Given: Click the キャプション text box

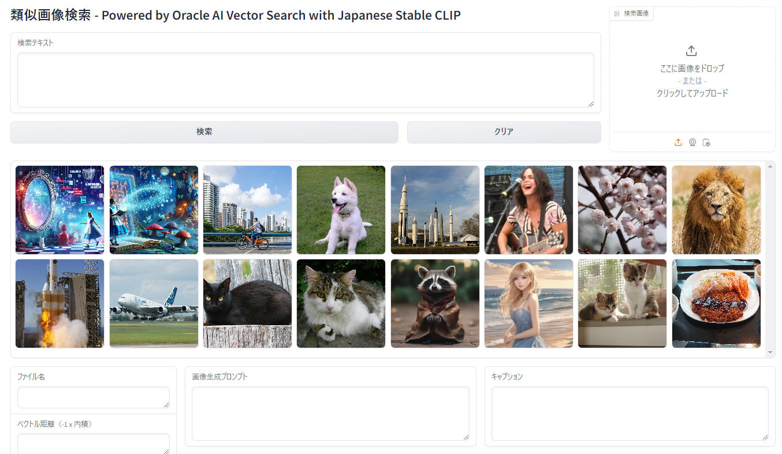Looking at the screenshot, I should 630,414.
